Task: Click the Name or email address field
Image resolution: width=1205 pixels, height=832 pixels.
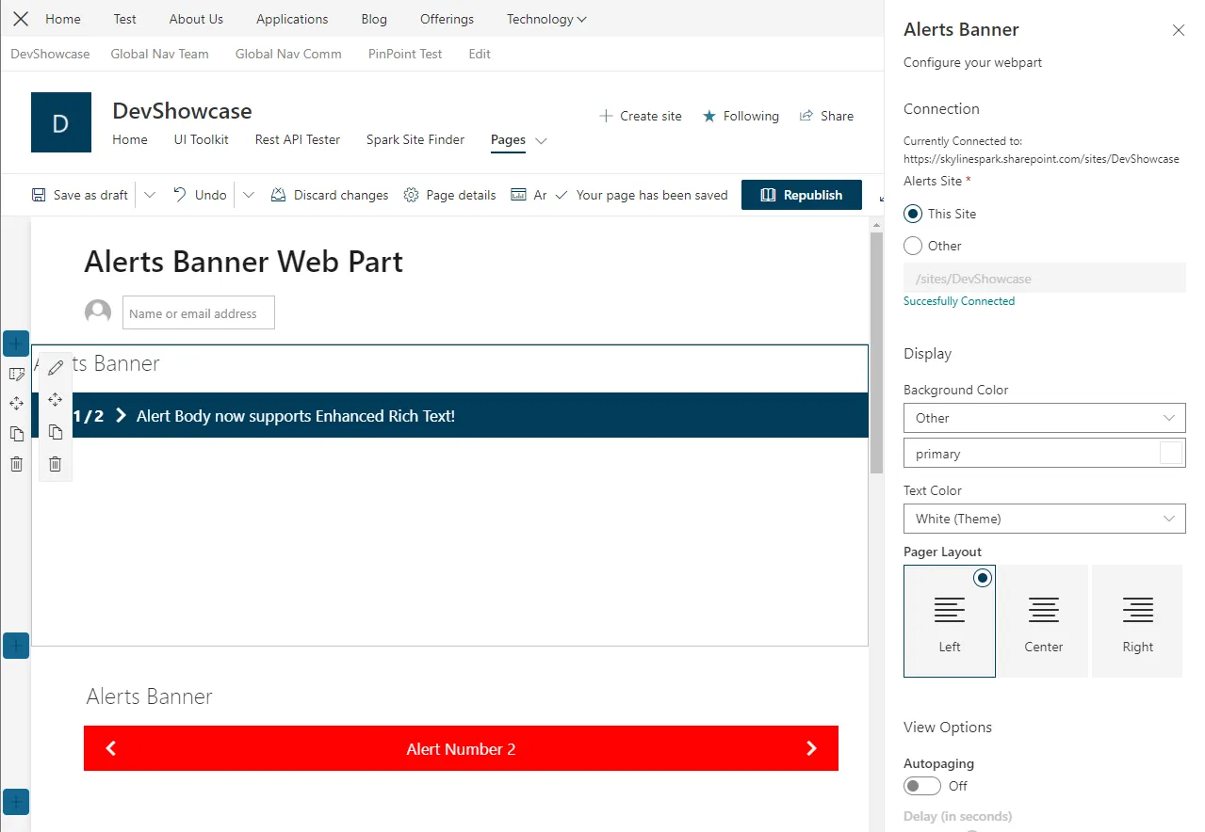Action: [199, 313]
